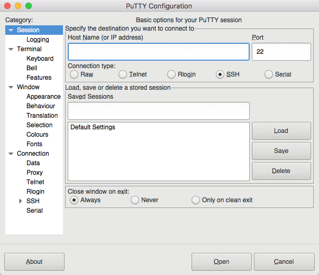Collapse the Session category tree node
Viewport: 319px width, 275px height.
coord(11,30)
